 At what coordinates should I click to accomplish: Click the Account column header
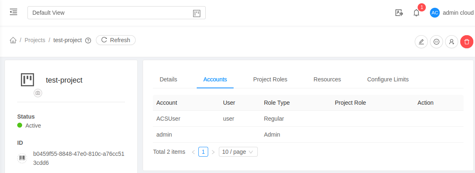coord(167,103)
